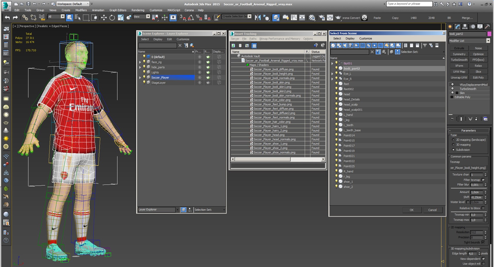Expand the face_rig layer
The image size is (494, 267).
(x=140, y=62)
